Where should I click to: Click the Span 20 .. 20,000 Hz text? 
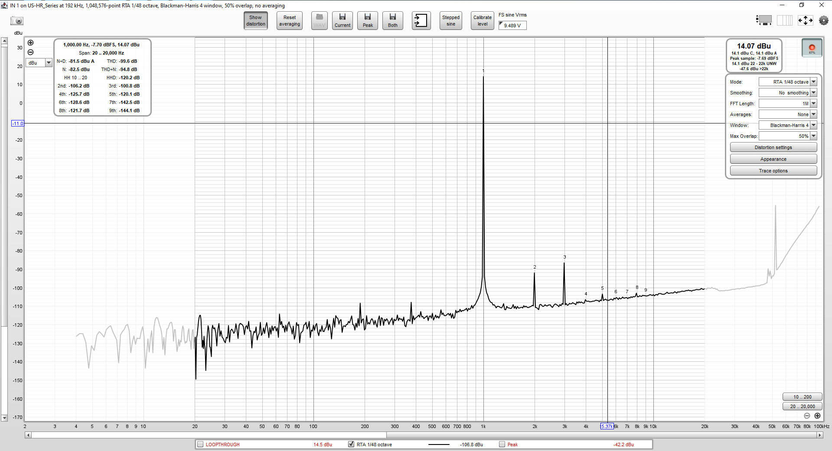[x=101, y=53]
